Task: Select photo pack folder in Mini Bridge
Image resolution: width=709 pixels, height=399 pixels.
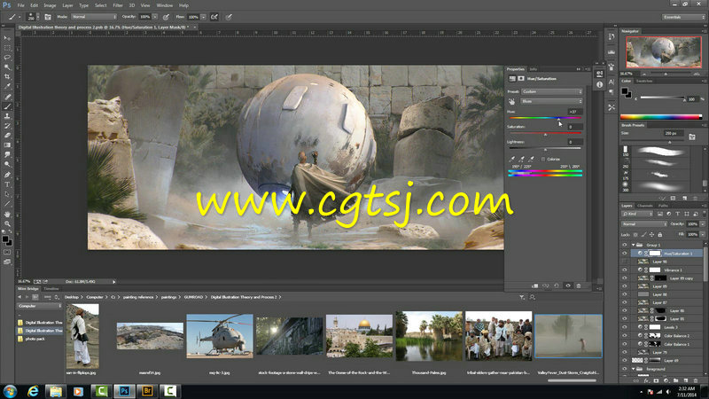Action: [35, 339]
